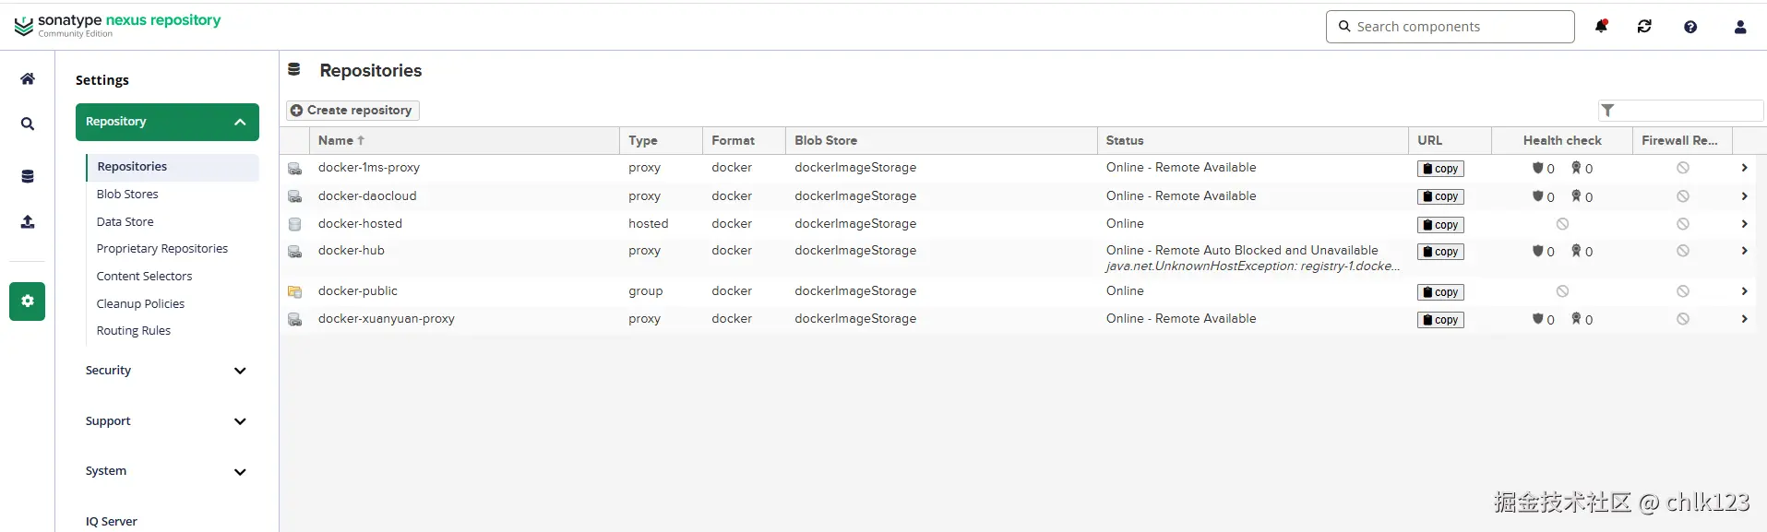The width and height of the screenshot is (1767, 532).
Task: Sort by Status column header
Action: click(1253, 141)
